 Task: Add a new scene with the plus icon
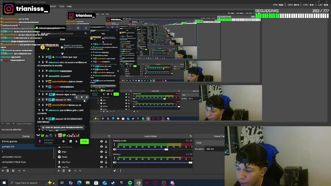(x=3, y=171)
